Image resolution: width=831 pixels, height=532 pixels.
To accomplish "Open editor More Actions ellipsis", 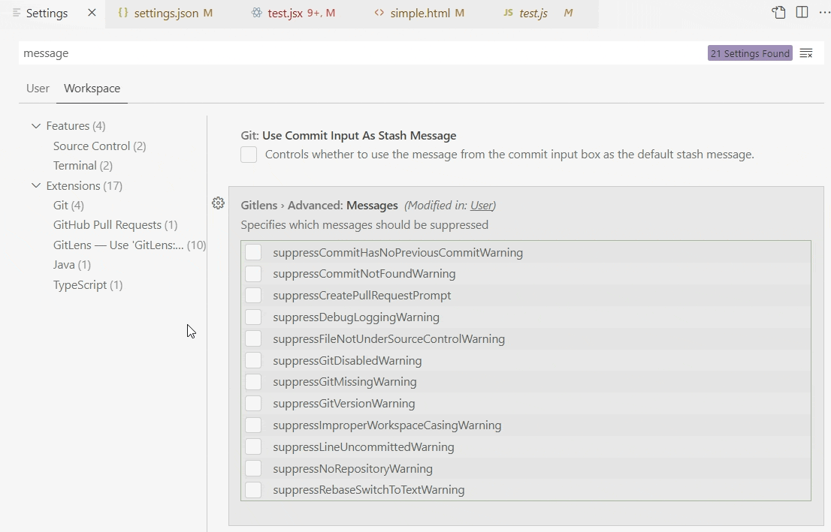I will (825, 13).
